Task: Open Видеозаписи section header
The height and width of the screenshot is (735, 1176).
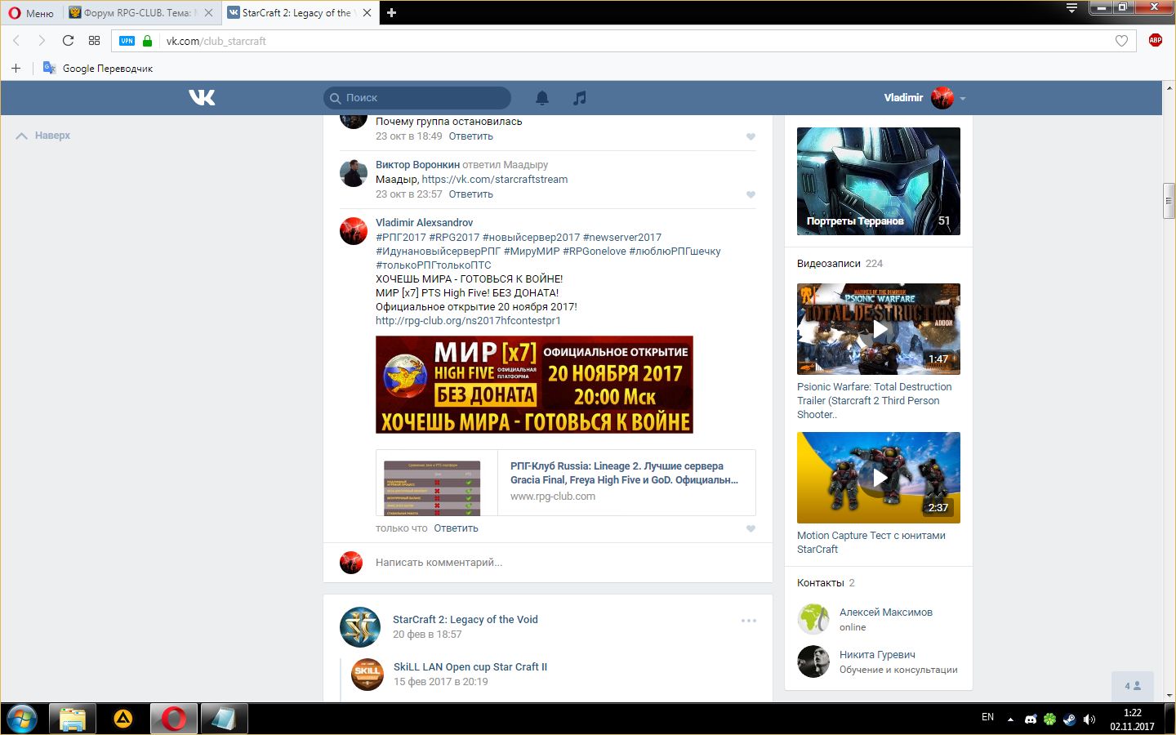Action: (829, 264)
